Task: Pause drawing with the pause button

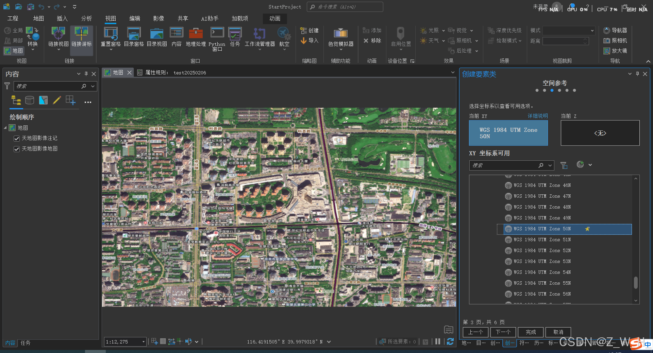Action: [438, 341]
